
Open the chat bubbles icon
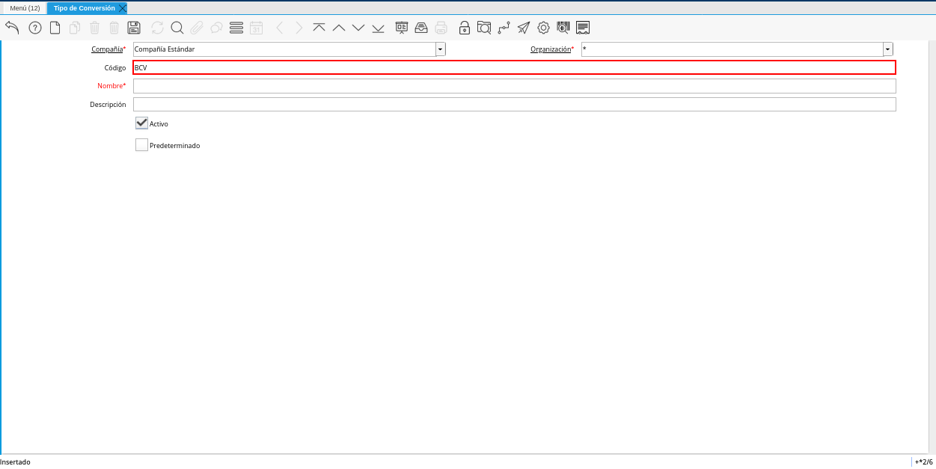tap(216, 28)
